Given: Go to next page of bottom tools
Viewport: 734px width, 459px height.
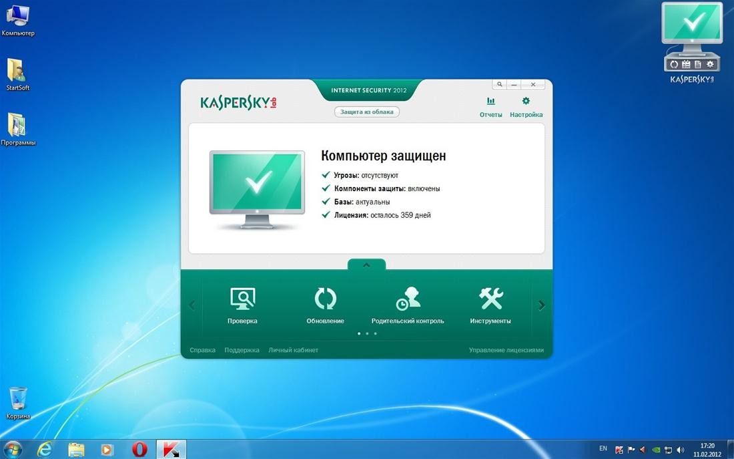Looking at the screenshot, I should tap(542, 305).
